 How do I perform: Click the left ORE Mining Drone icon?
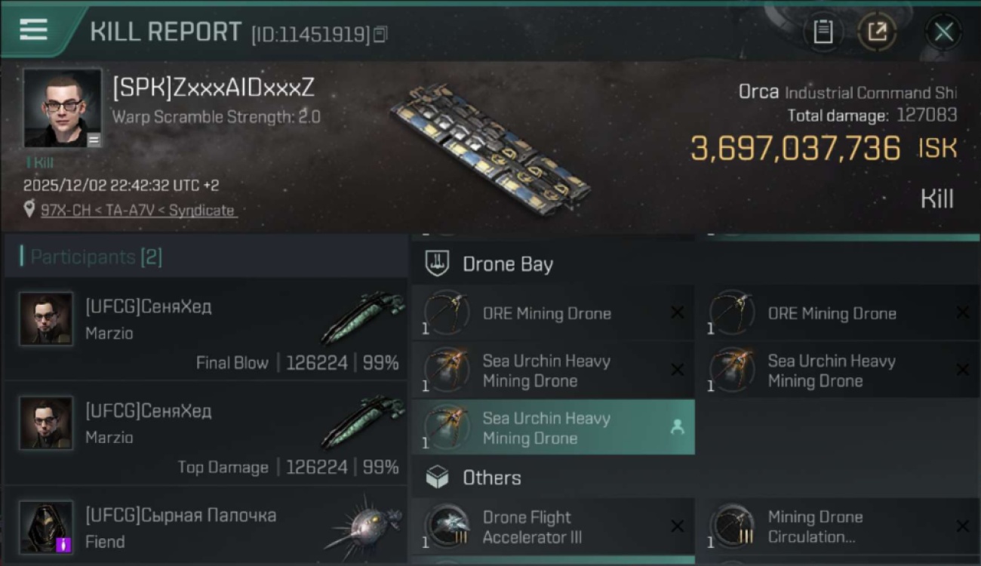447,312
